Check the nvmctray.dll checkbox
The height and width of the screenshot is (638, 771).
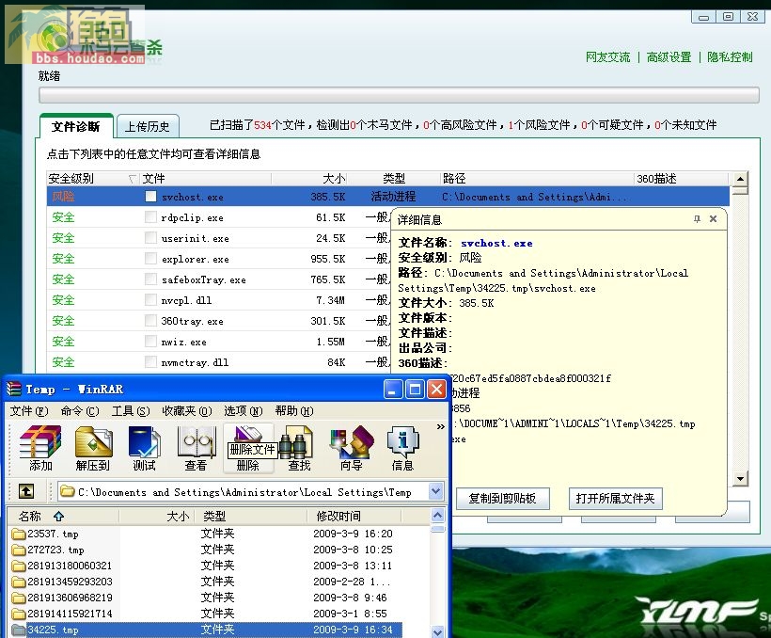pyautogui.click(x=151, y=362)
